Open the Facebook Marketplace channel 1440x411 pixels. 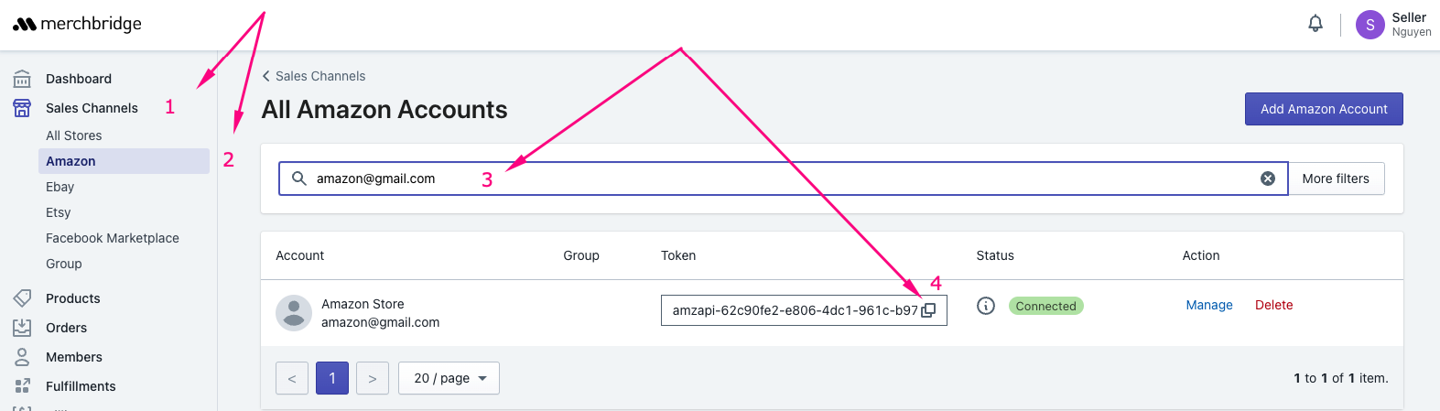(113, 238)
